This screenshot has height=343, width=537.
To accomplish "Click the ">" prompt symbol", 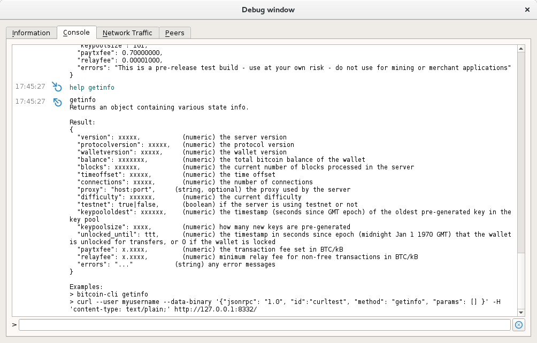I will point(13,324).
